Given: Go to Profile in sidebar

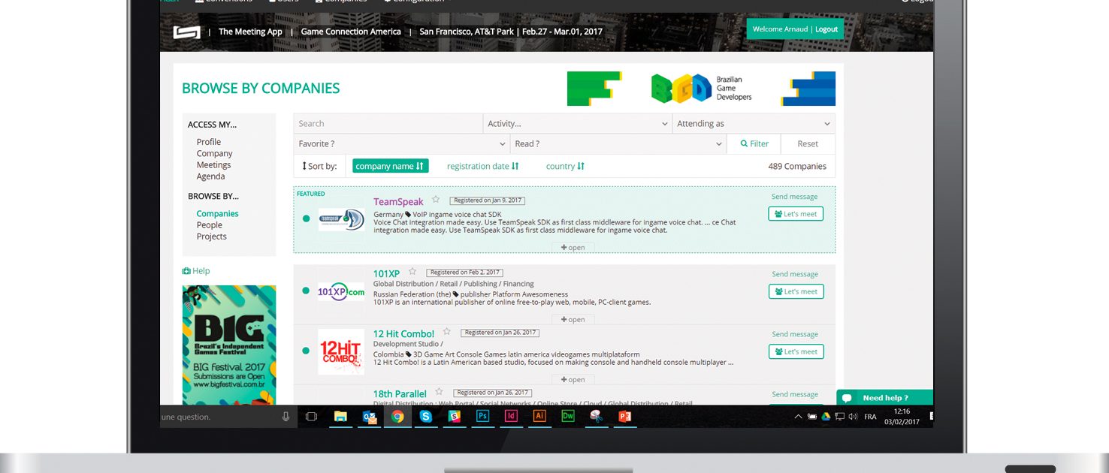Looking at the screenshot, I should [x=209, y=142].
